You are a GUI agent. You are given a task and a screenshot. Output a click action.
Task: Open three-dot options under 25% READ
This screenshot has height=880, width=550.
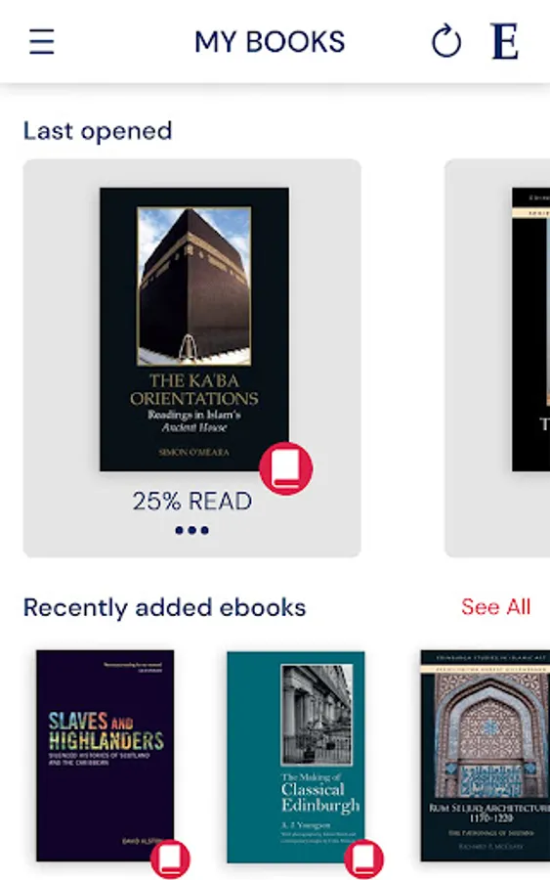[x=191, y=530]
